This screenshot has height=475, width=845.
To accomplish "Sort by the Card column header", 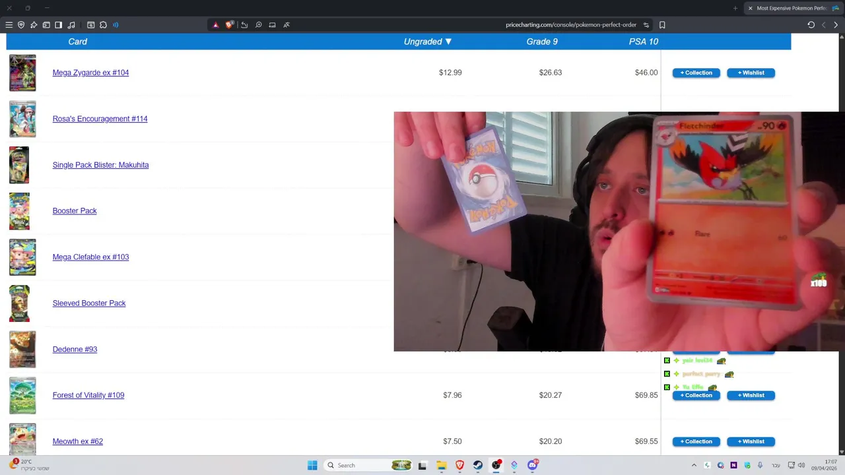I will (x=77, y=42).
